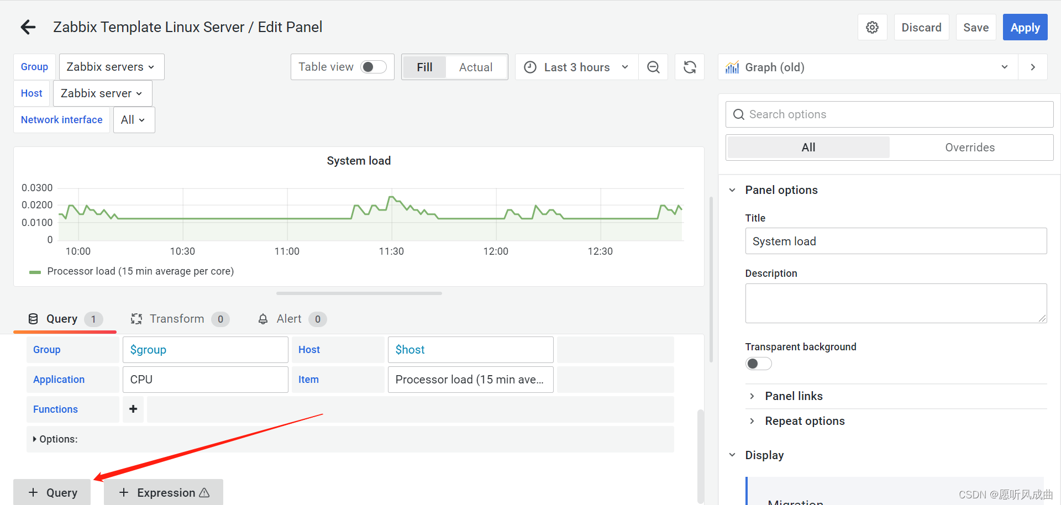
Task: Go back using the left arrow icon
Action: tap(28, 27)
